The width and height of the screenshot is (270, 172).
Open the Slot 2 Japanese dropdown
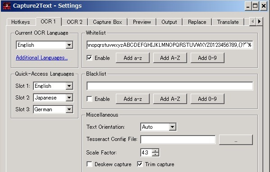point(53,98)
